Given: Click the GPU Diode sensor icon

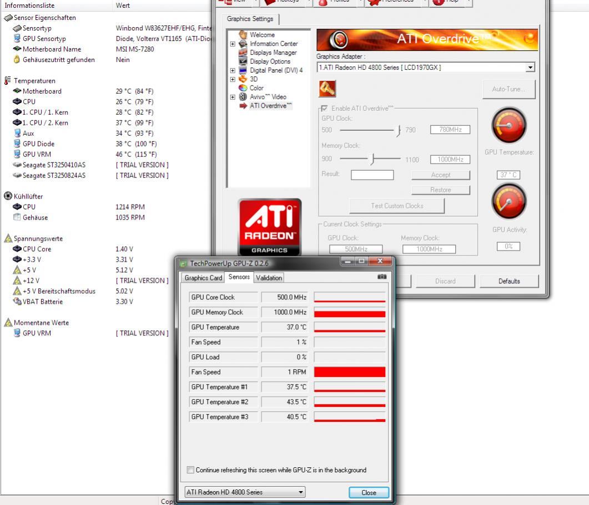Looking at the screenshot, I should coord(17,144).
